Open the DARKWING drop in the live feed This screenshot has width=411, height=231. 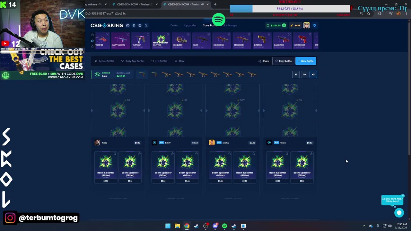point(283,41)
